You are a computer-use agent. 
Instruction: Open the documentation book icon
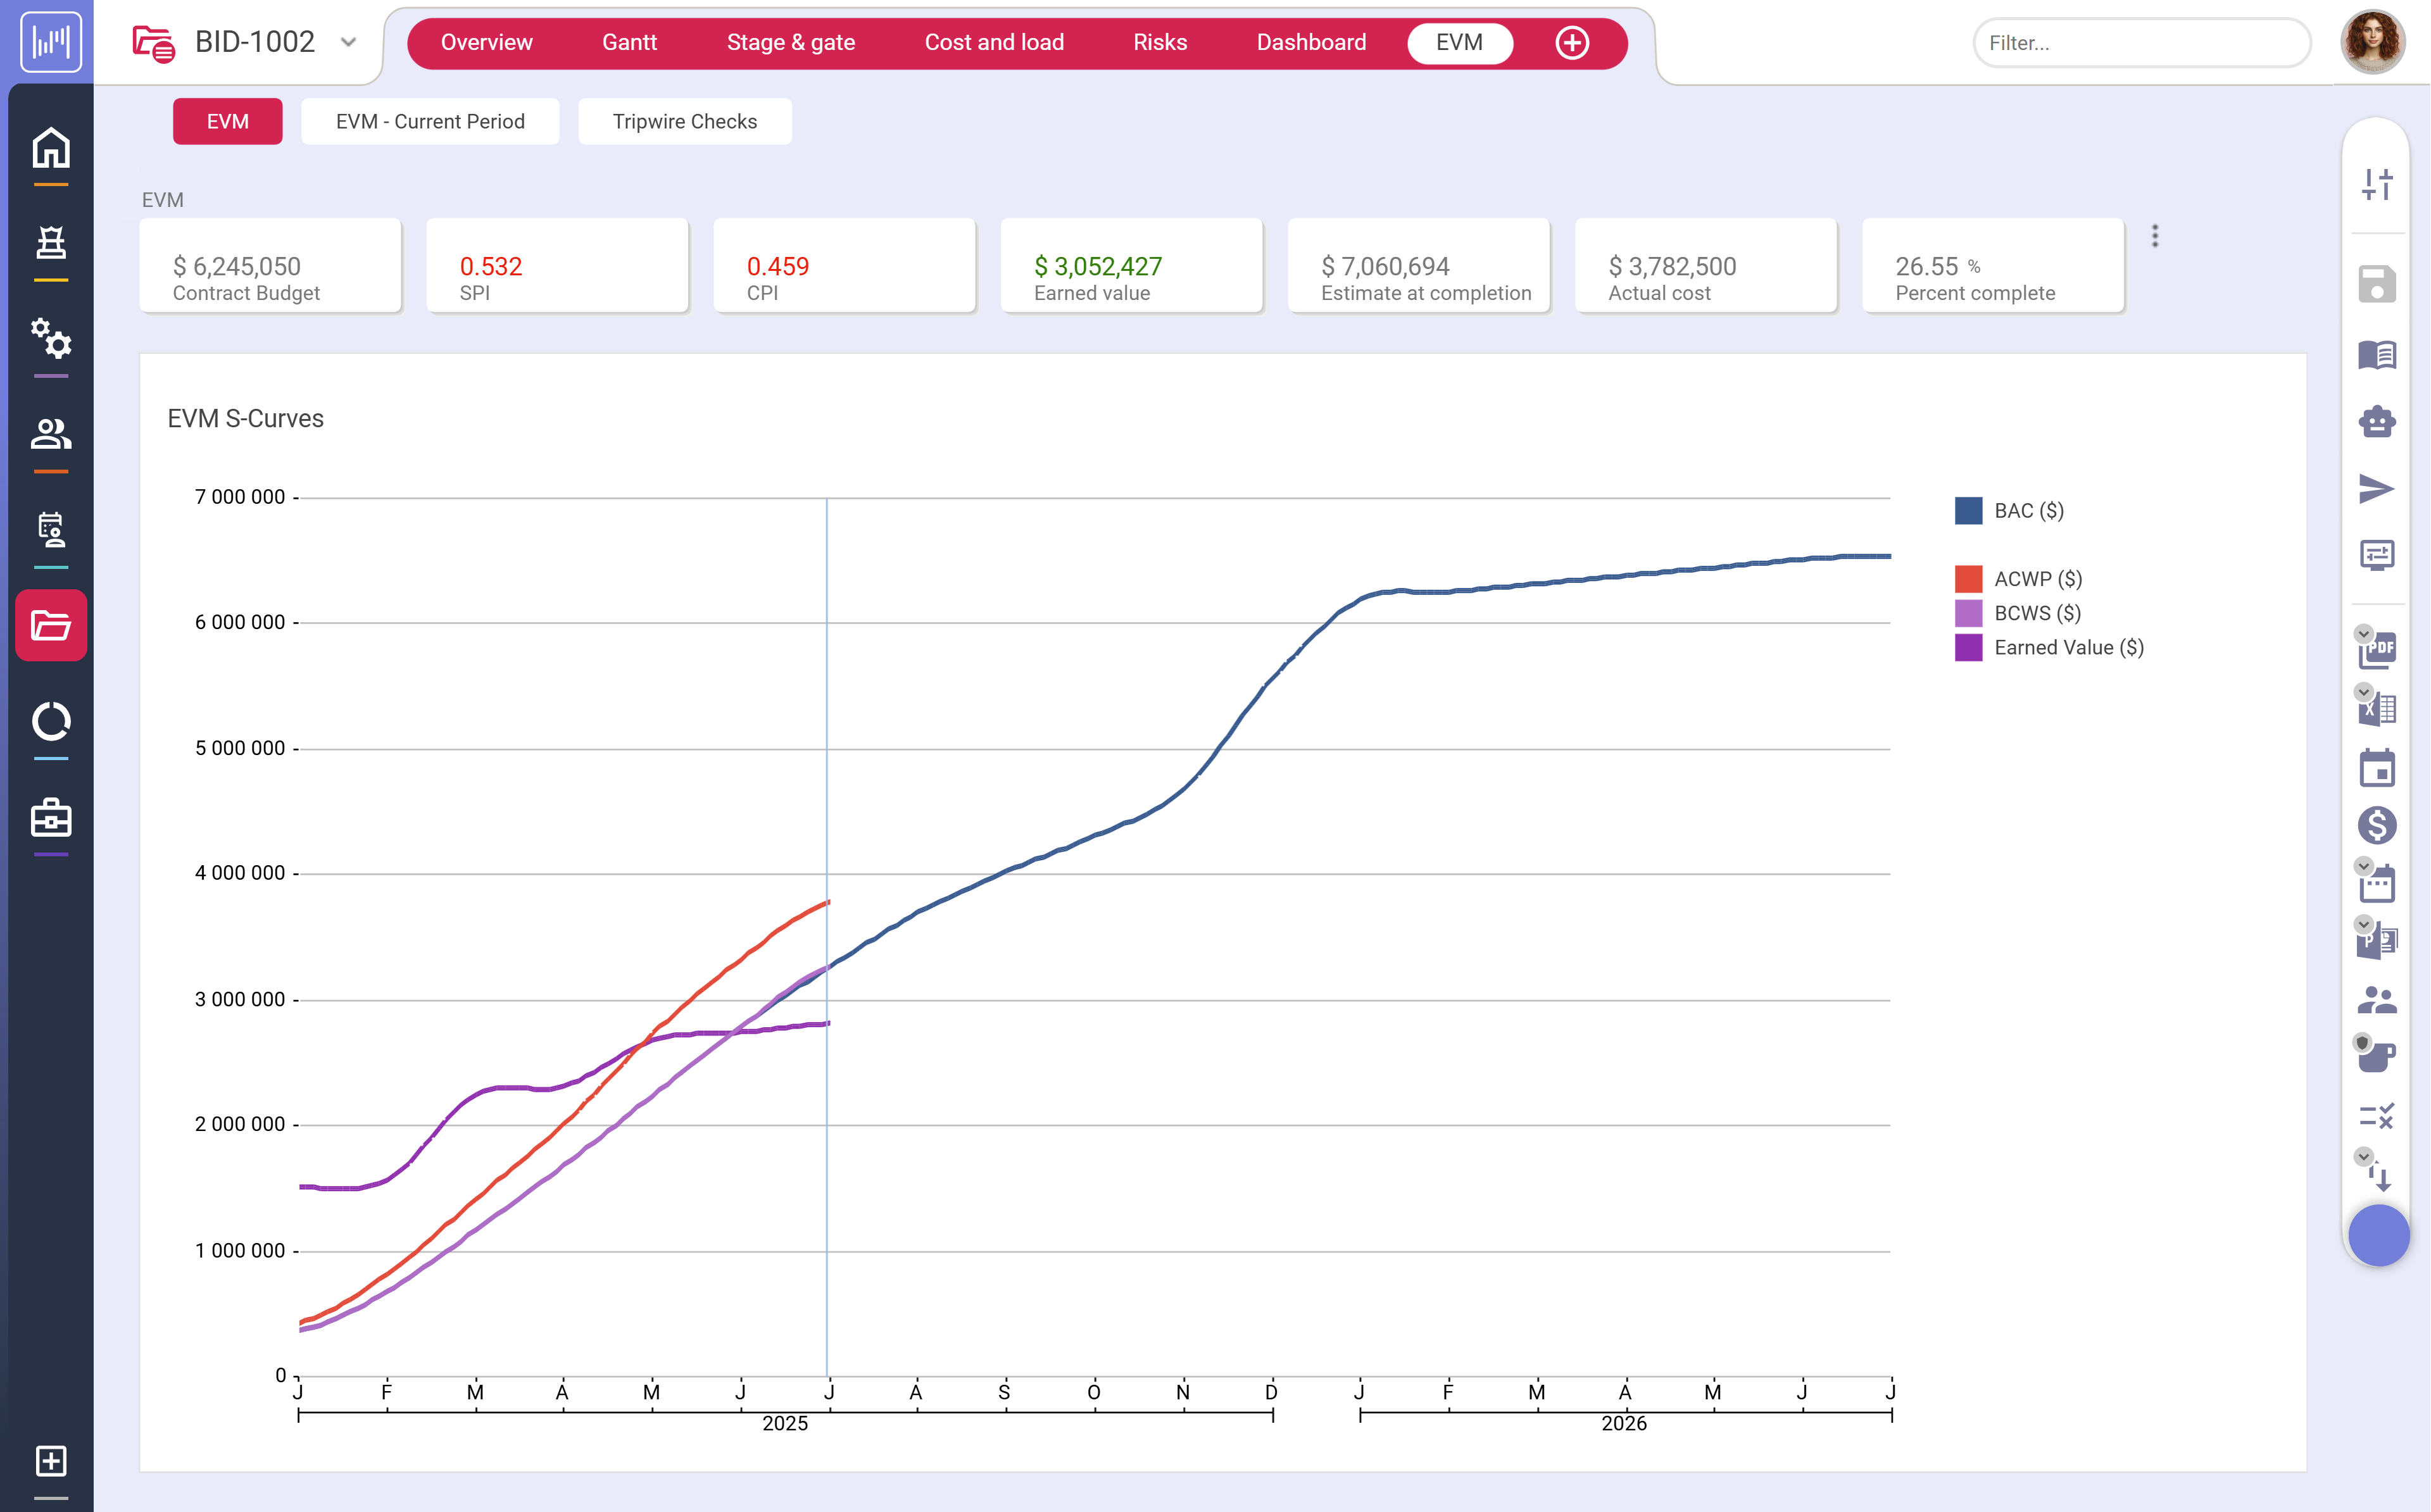(x=2379, y=355)
